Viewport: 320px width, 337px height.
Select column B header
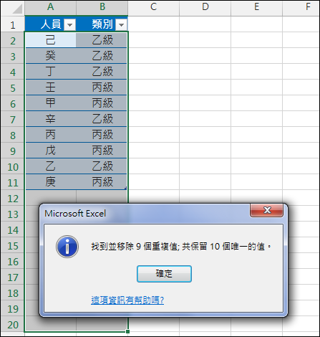pos(102,7)
